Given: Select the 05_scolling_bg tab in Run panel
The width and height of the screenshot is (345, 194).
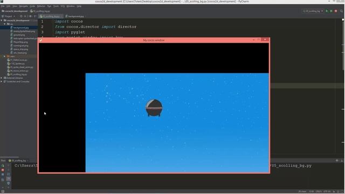Looking at the screenshot, I should [x=18, y=161].
